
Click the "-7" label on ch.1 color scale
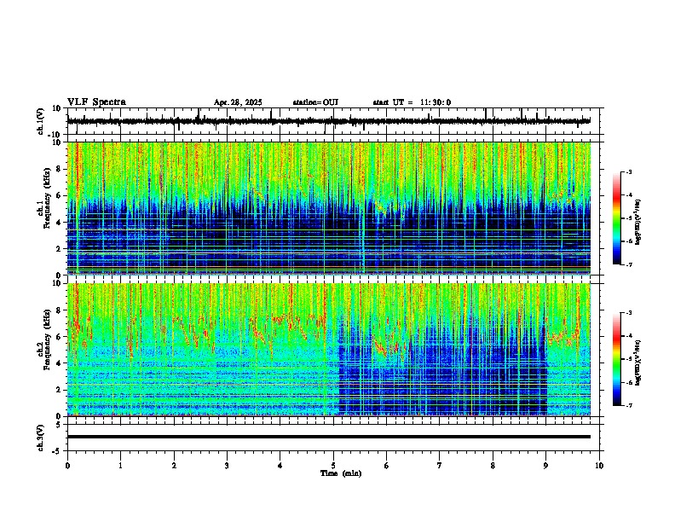point(629,264)
